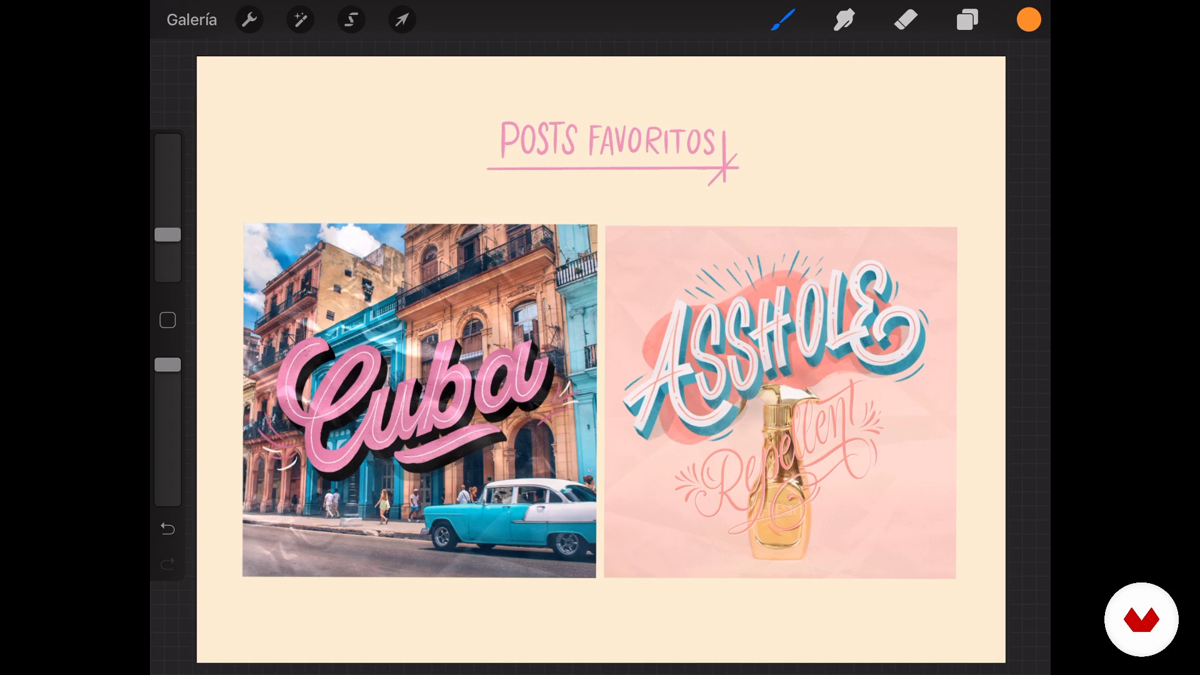Click the red Domestika logo badge
The width and height of the screenshot is (1200, 675).
coord(1141,619)
